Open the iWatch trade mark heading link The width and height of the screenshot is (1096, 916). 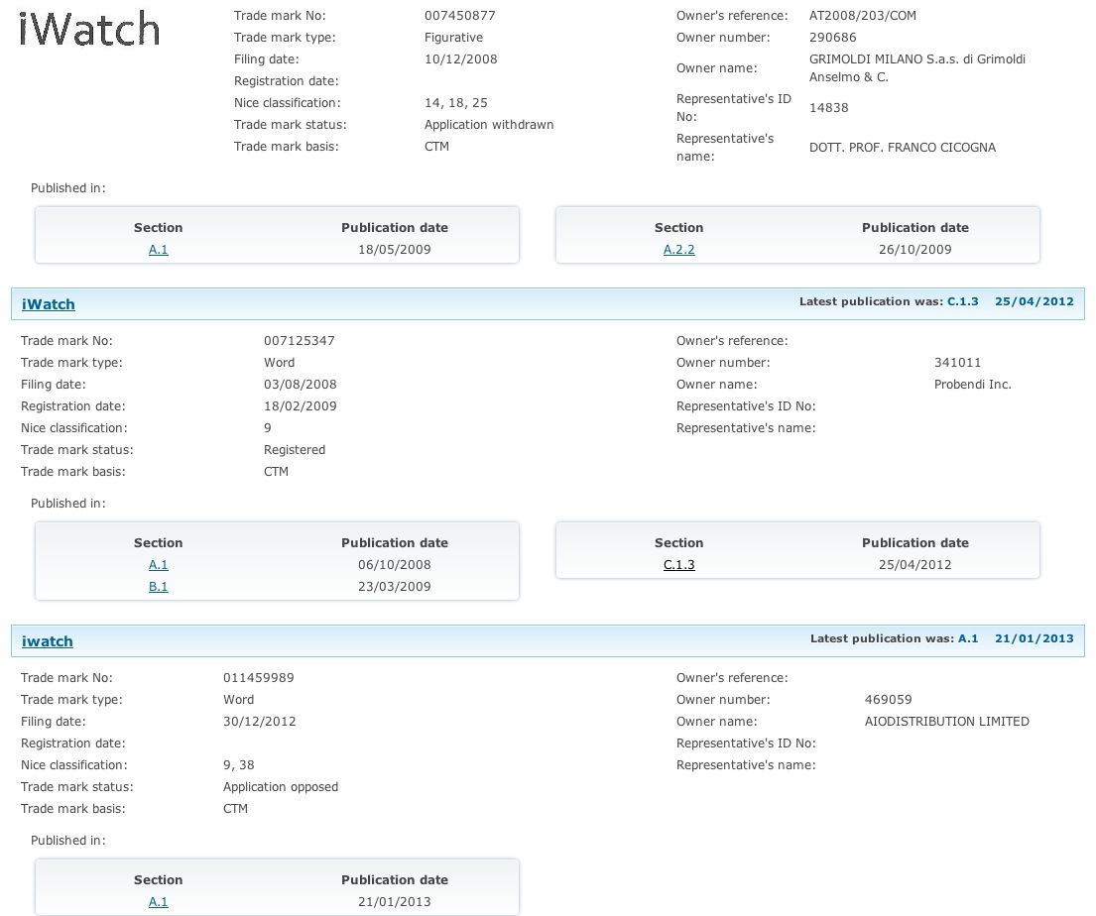(49, 304)
